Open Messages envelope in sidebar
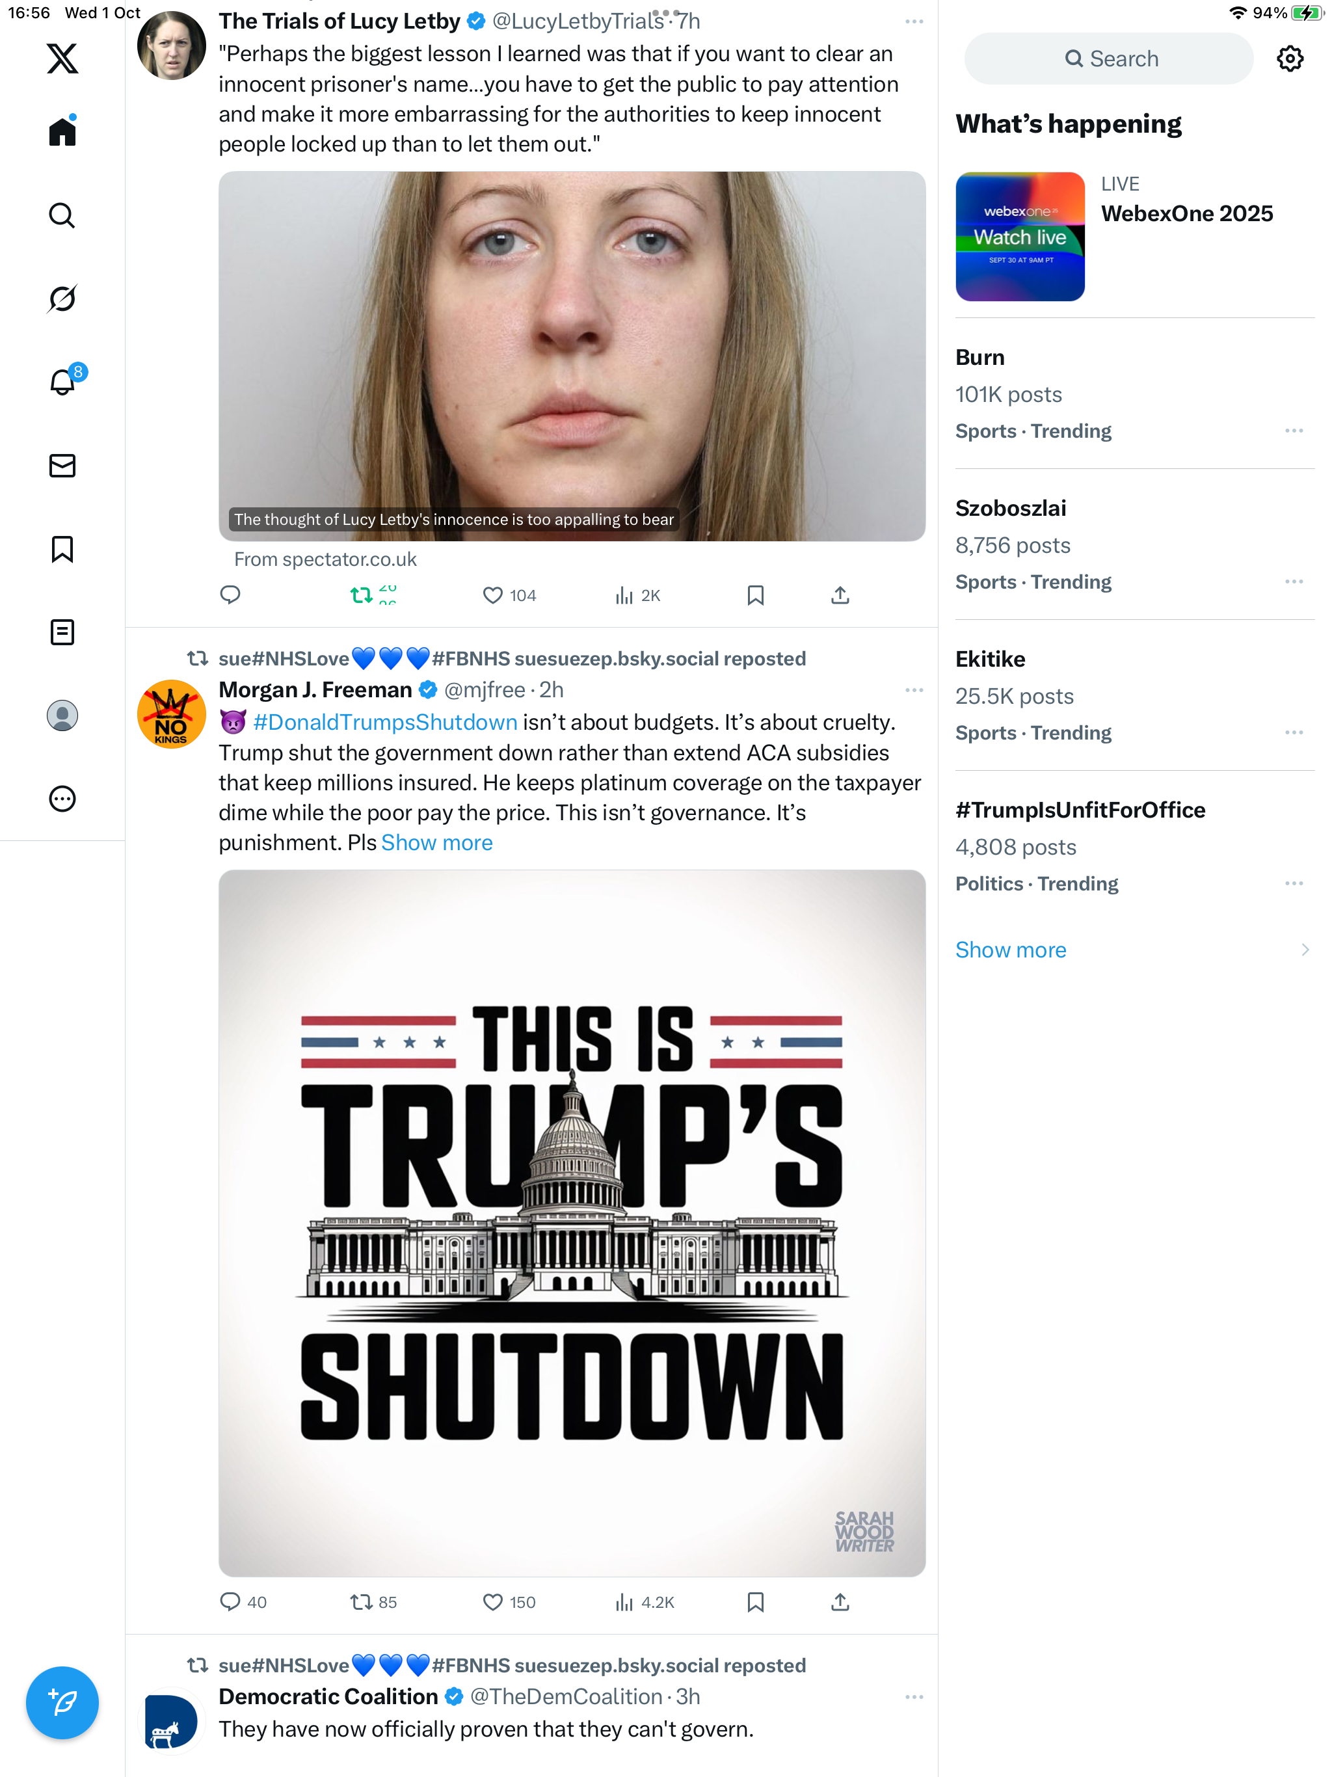 tap(62, 466)
